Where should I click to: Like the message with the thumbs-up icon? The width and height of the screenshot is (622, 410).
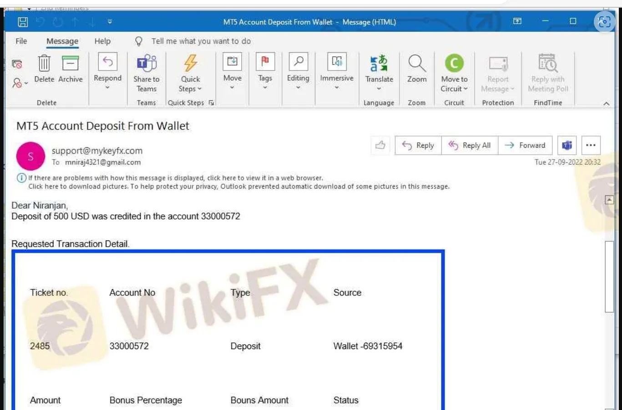380,145
